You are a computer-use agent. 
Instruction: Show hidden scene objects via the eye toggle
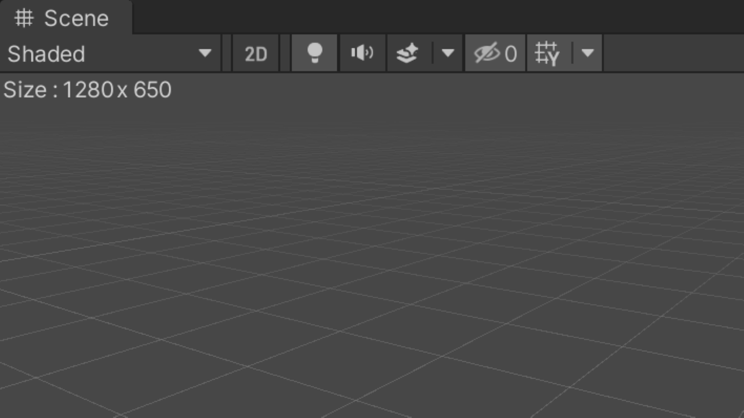[x=488, y=53]
